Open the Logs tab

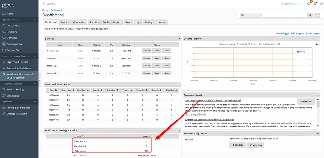(138, 22)
